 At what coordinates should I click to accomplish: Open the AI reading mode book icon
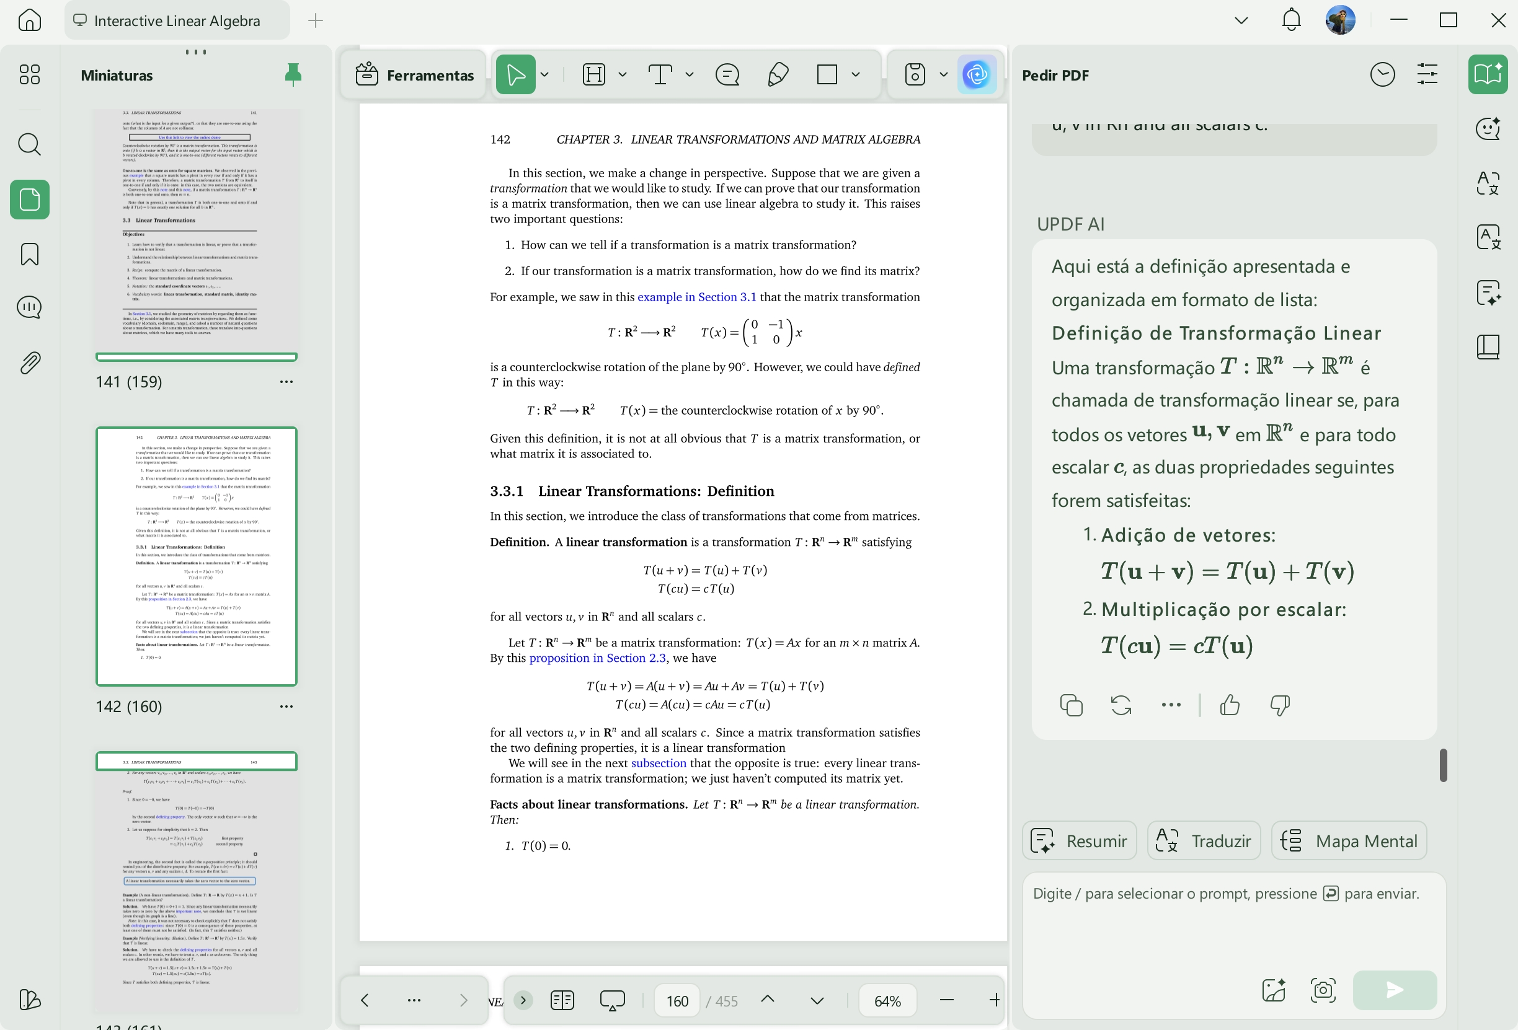coord(1488,74)
